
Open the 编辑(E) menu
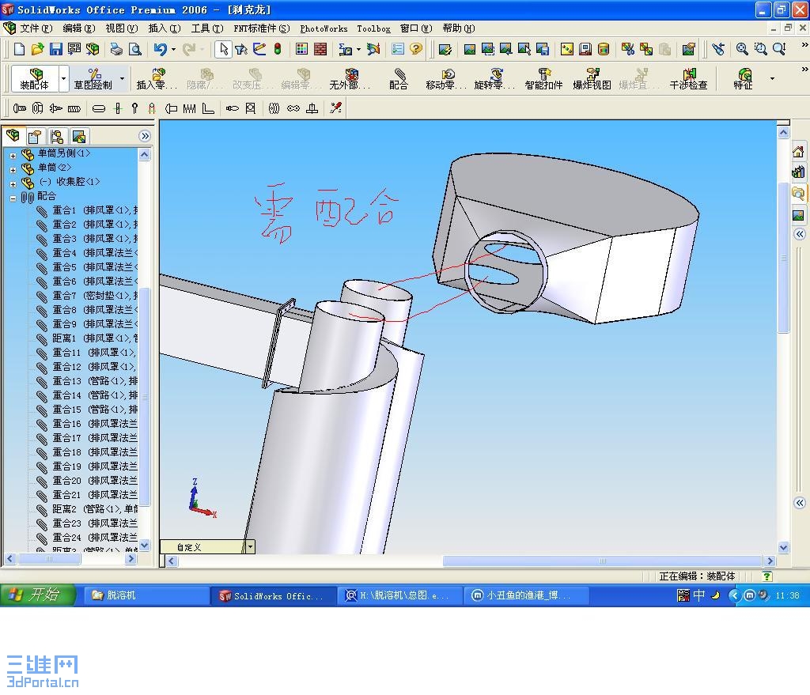tap(78, 28)
